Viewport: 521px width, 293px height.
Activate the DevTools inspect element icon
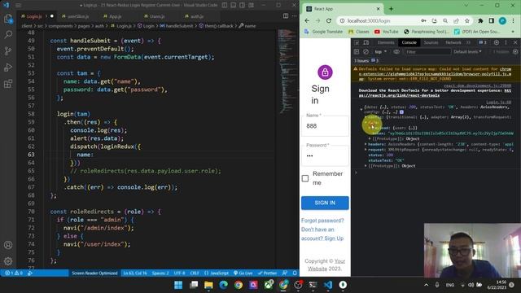(357, 42)
